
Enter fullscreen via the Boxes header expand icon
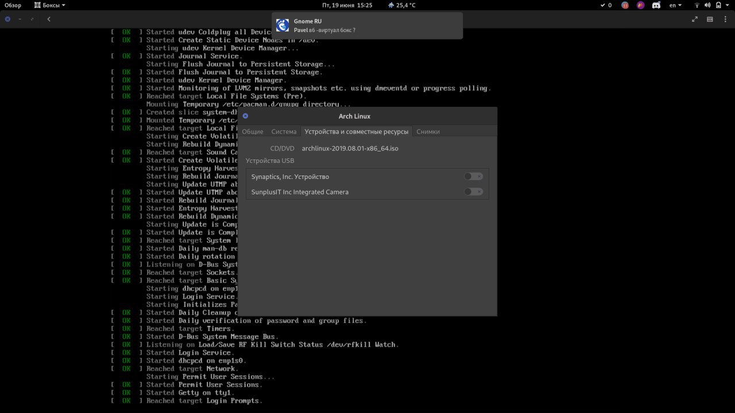[x=694, y=19]
